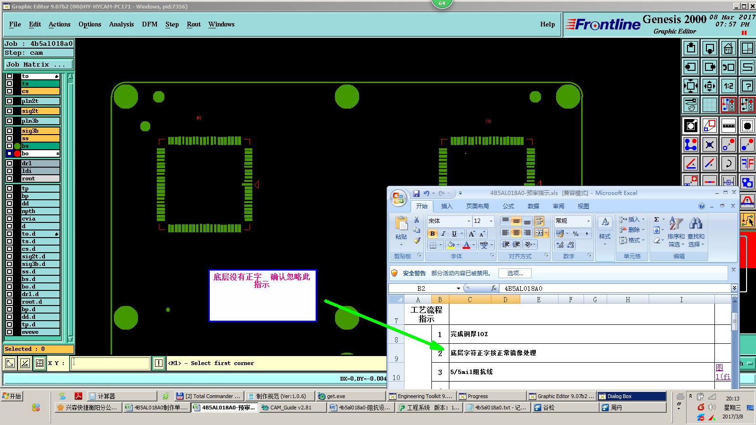Click the Job Matrix button
The height and width of the screenshot is (425, 756).
click(39, 64)
